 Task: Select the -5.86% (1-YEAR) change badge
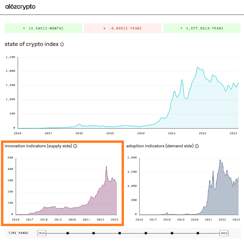(x=123, y=28)
